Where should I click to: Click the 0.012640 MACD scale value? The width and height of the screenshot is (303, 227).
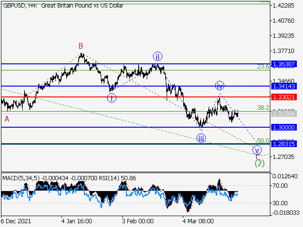pos(285,176)
